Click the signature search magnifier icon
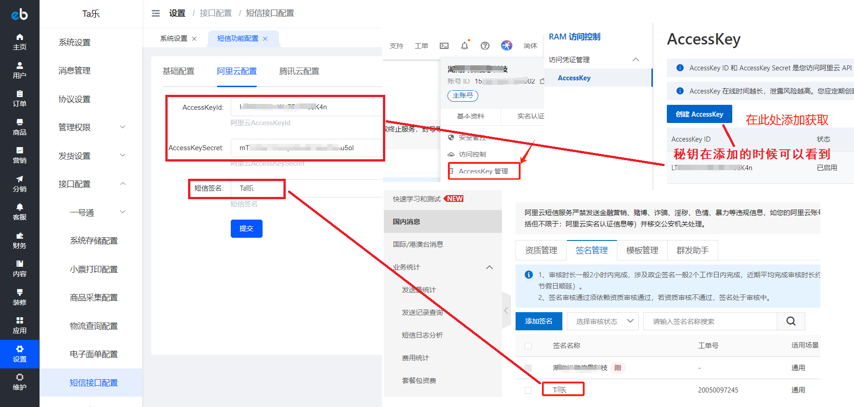The image size is (854, 407). click(x=790, y=321)
